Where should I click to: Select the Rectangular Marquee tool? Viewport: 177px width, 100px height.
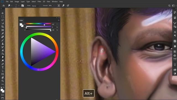point(2,17)
